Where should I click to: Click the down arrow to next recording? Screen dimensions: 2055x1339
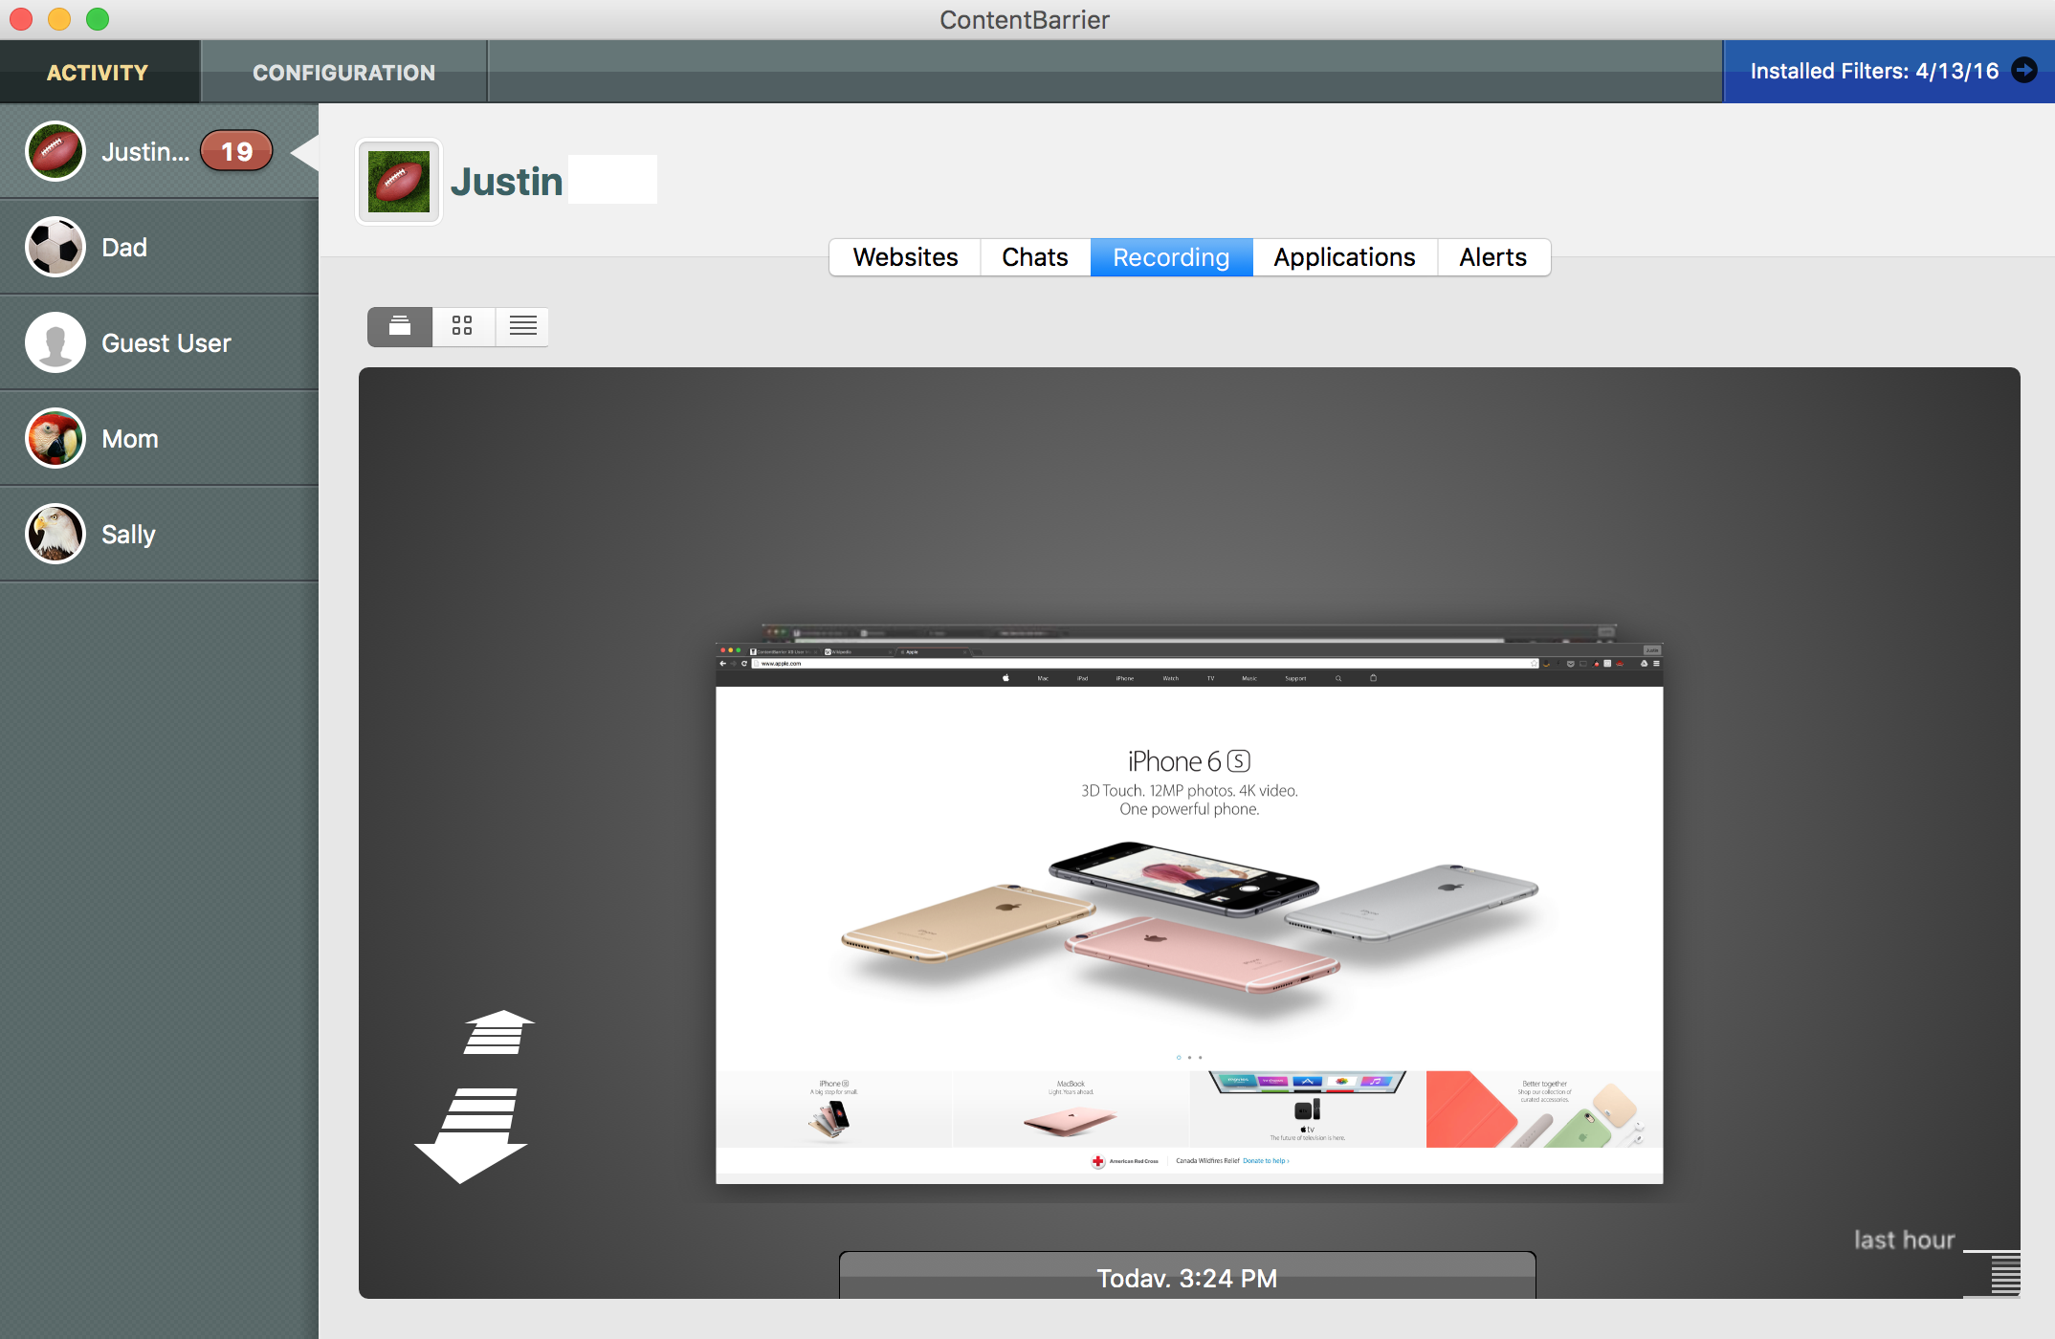(x=471, y=1135)
